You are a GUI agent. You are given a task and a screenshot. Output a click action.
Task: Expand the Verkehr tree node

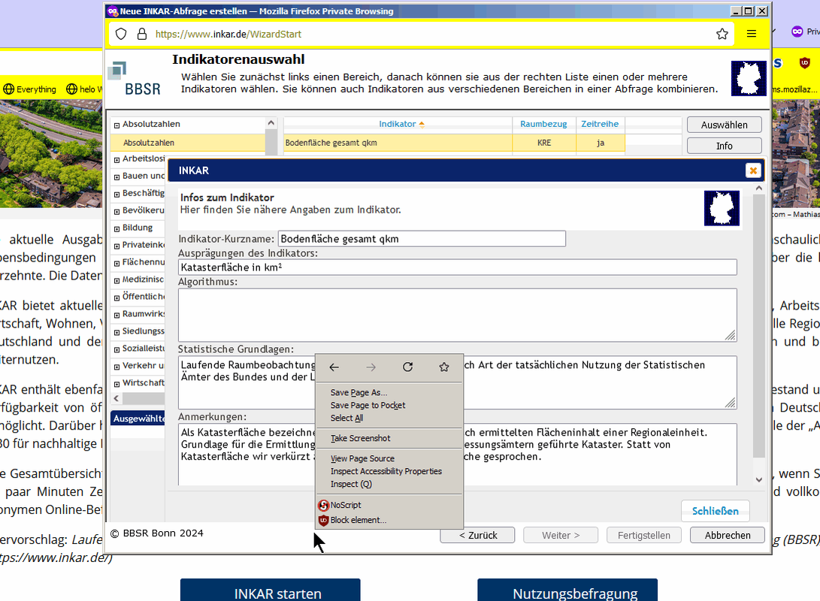coord(116,367)
